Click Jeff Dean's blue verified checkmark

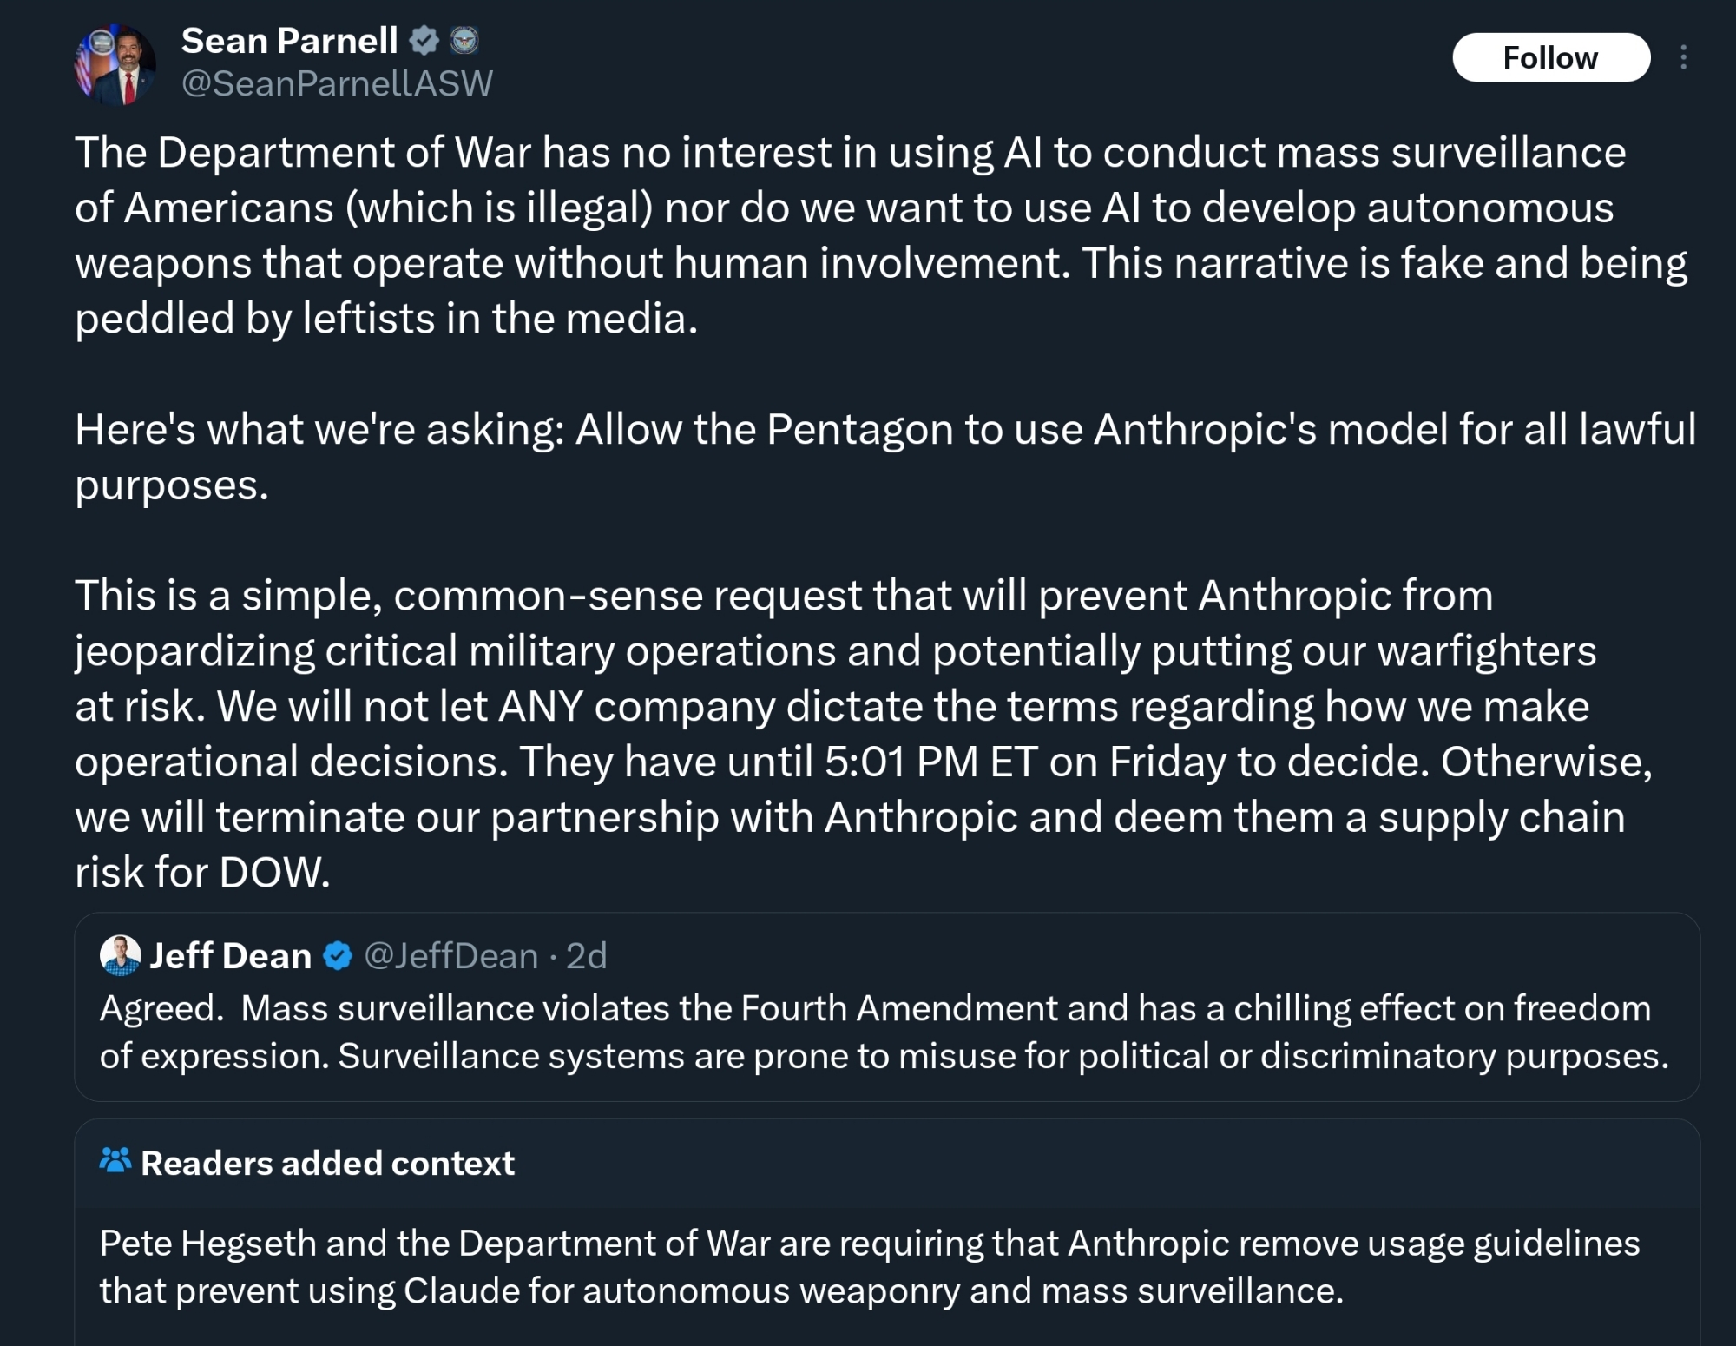coord(338,956)
